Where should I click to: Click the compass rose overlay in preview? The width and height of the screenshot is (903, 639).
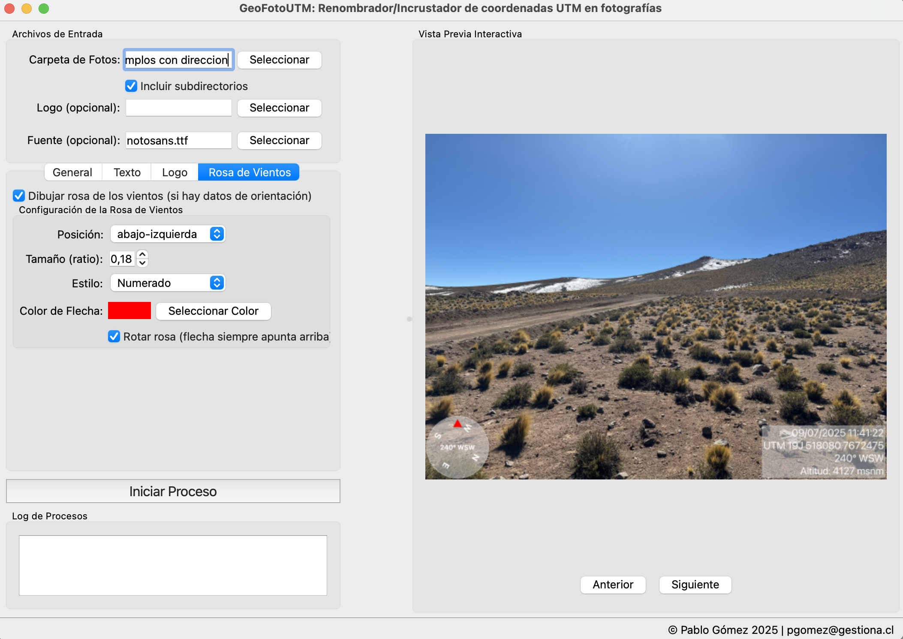coord(458,447)
